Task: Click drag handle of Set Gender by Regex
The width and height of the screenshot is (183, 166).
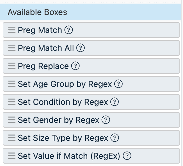Action: [12, 120]
